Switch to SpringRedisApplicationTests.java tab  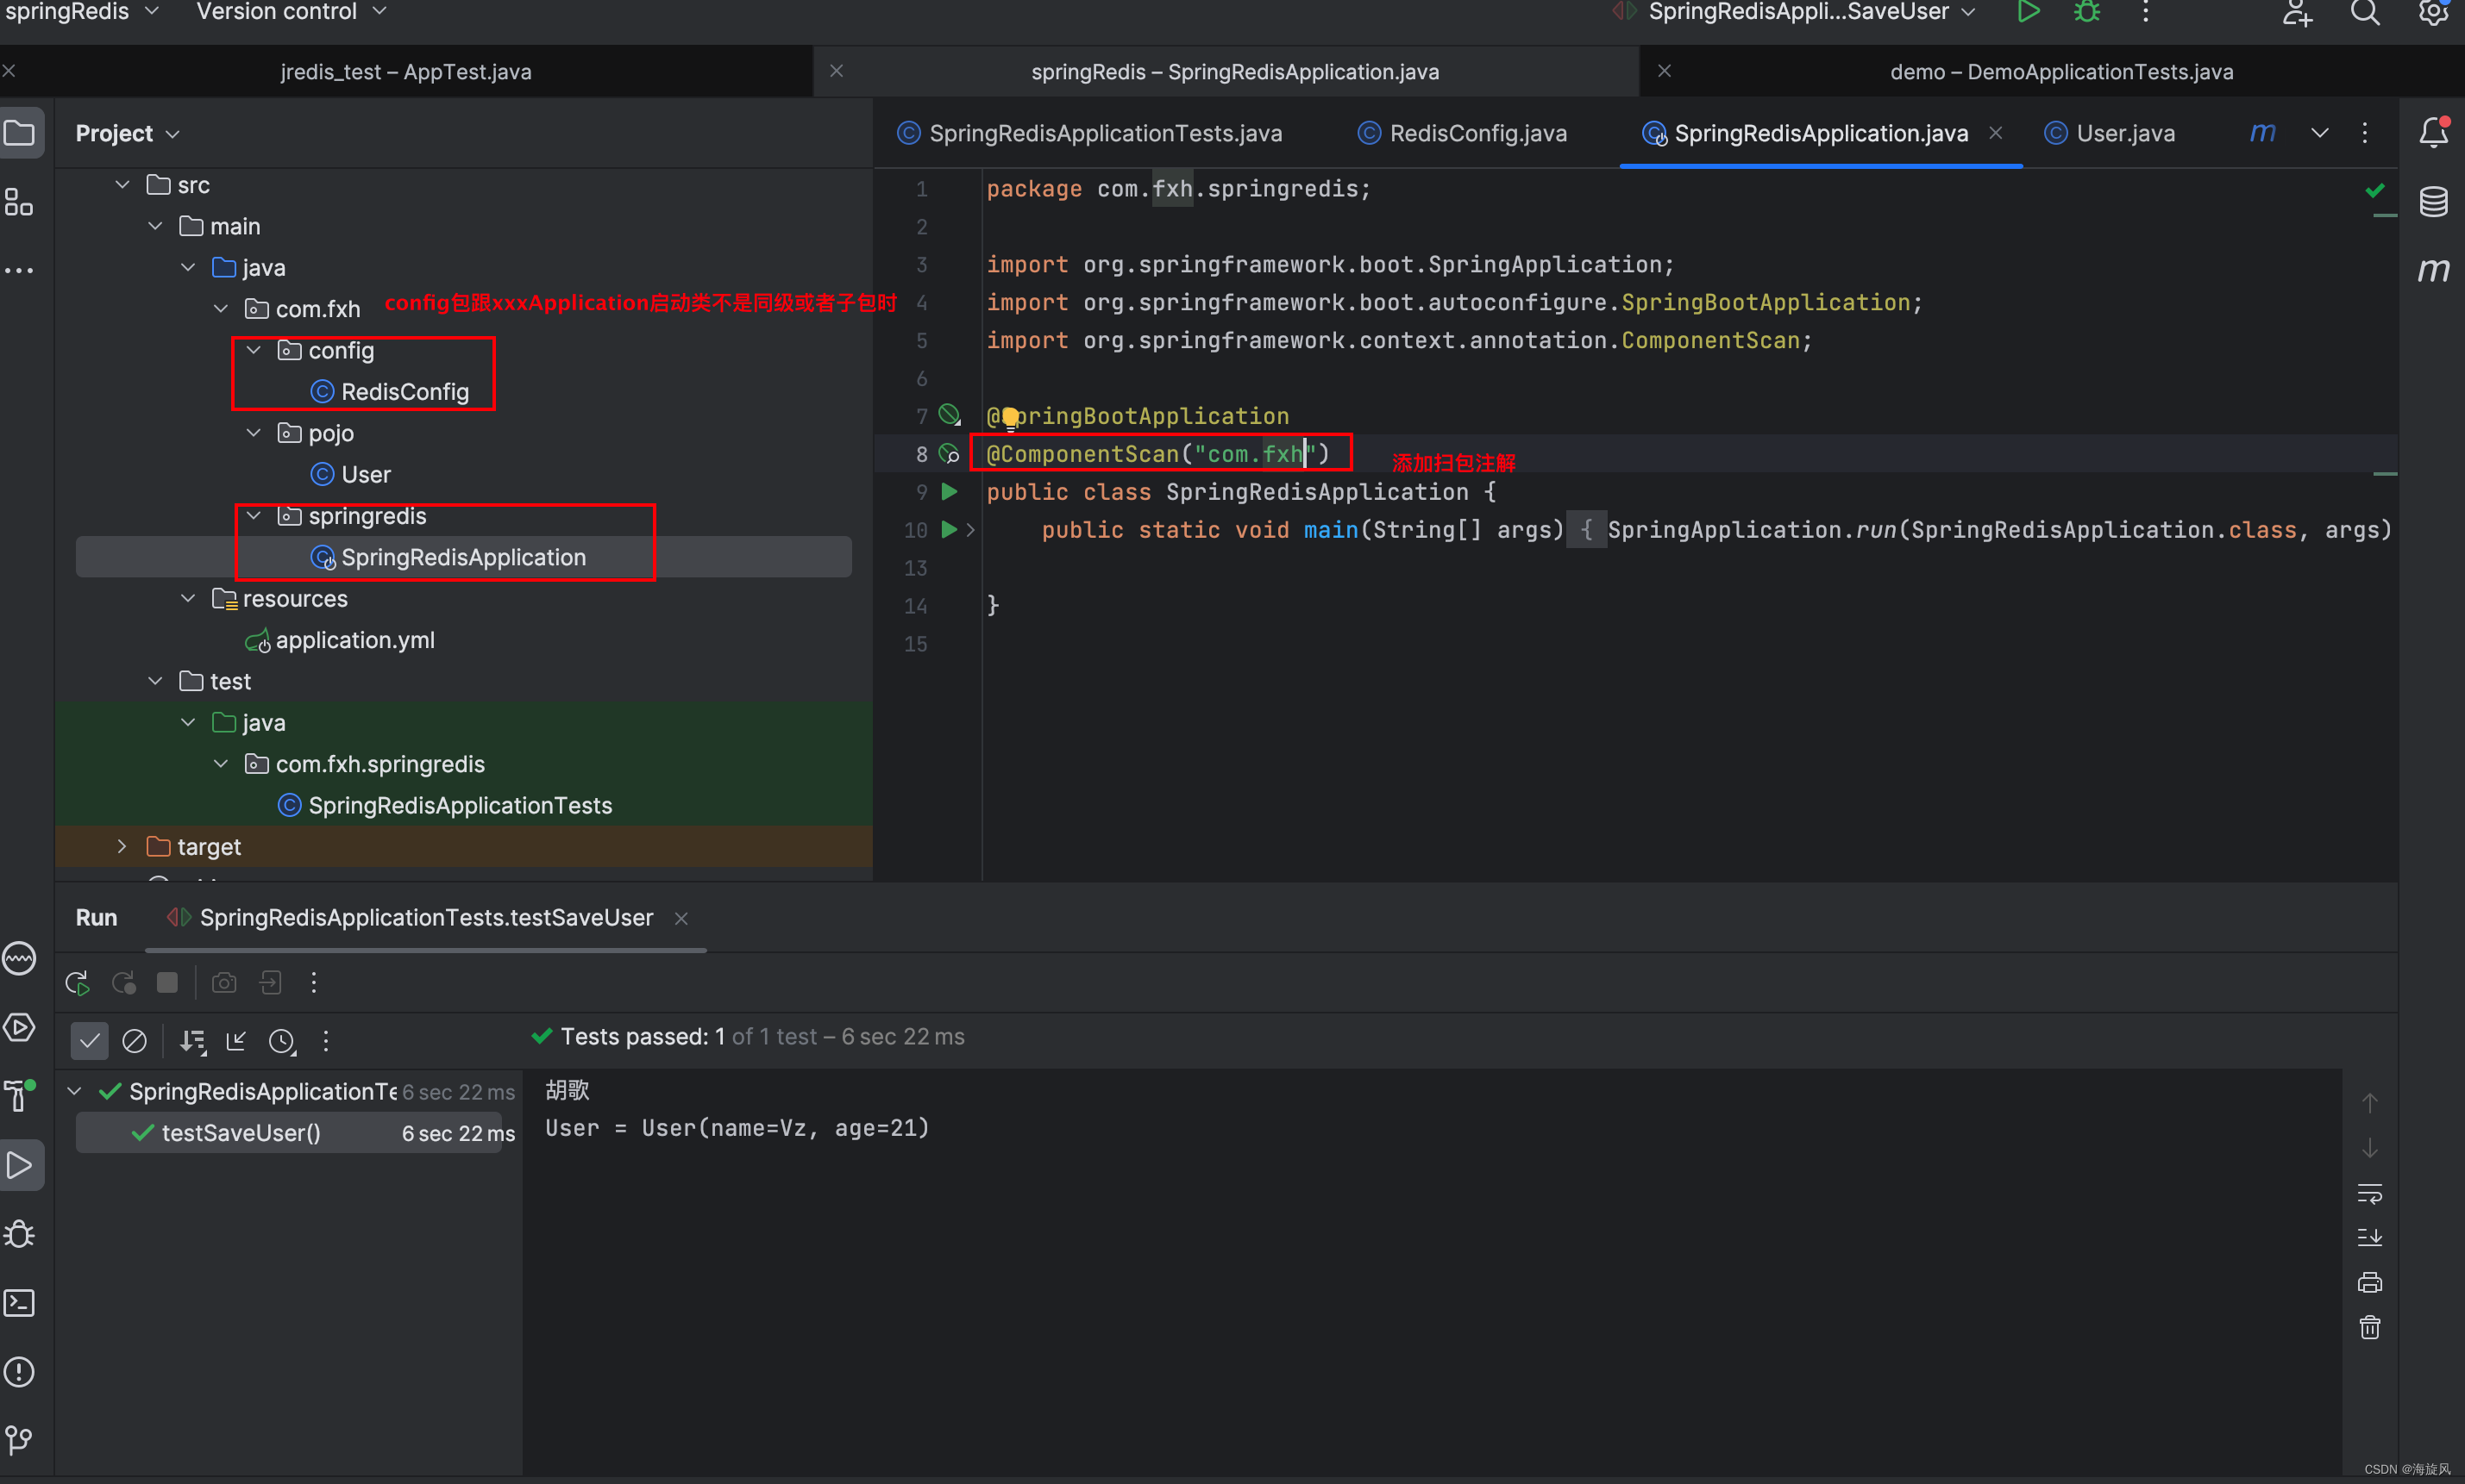(1089, 133)
